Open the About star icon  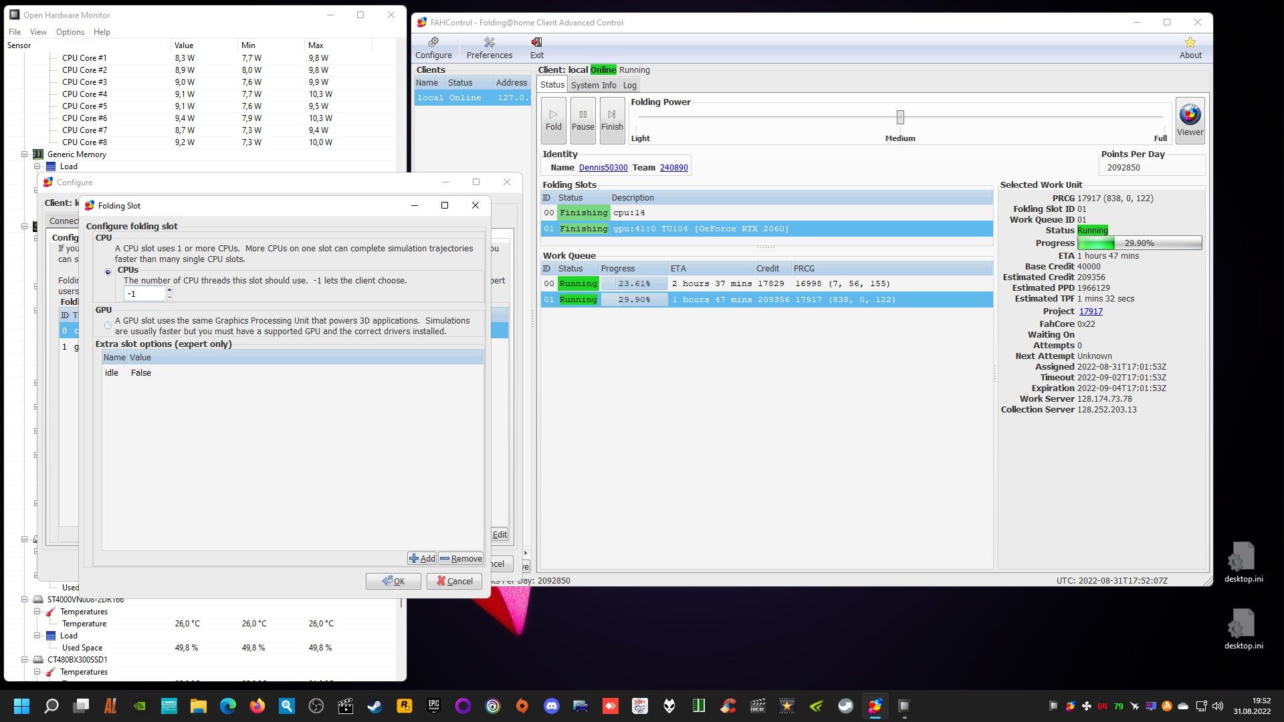1190,48
